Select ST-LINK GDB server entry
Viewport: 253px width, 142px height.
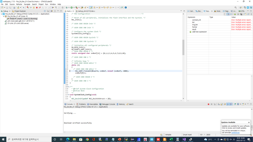(x=18, y=23)
